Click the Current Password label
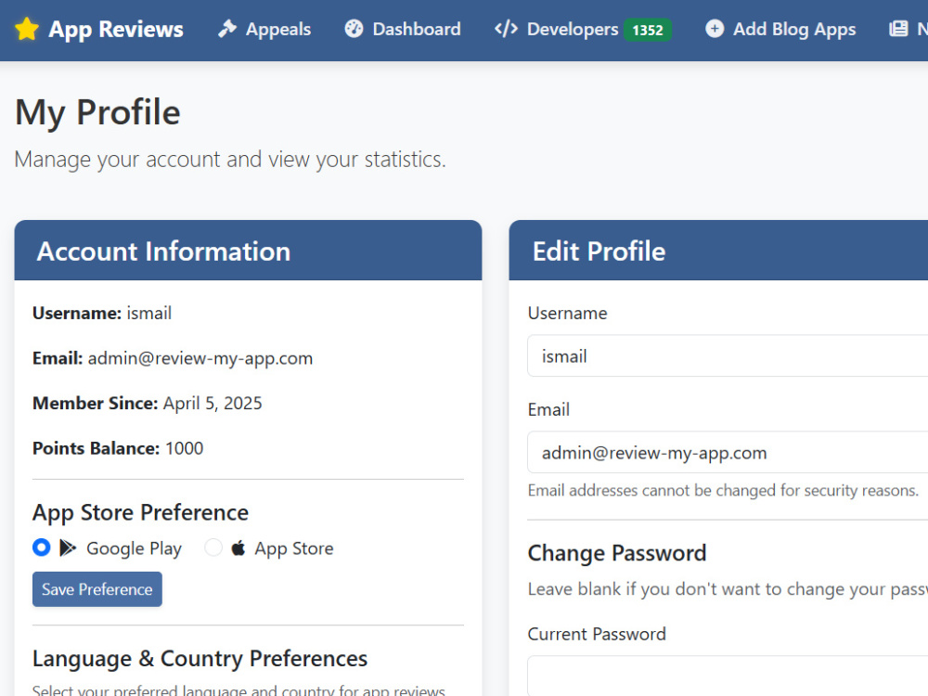The height and width of the screenshot is (696, 928). point(597,635)
